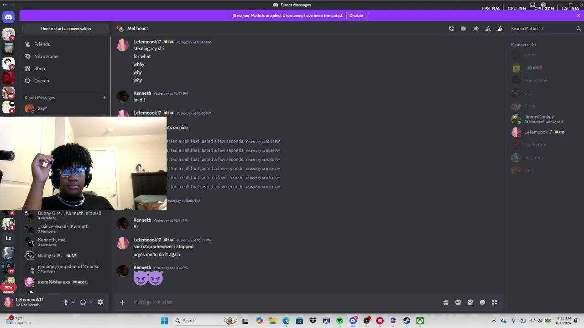The height and width of the screenshot is (328, 584).
Task: Open the GIF picker
Action: pos(458,302)
